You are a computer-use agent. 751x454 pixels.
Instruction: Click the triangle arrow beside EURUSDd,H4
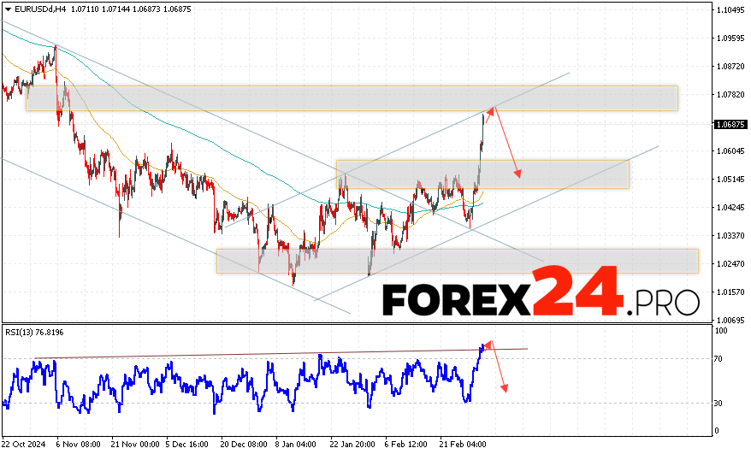[x=8, y=8]
